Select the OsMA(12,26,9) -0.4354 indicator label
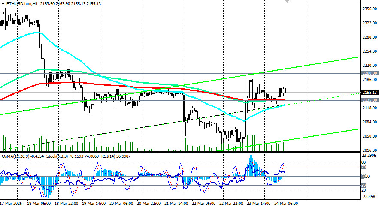Viewport: 379px width, 207px height. point(23,156)
